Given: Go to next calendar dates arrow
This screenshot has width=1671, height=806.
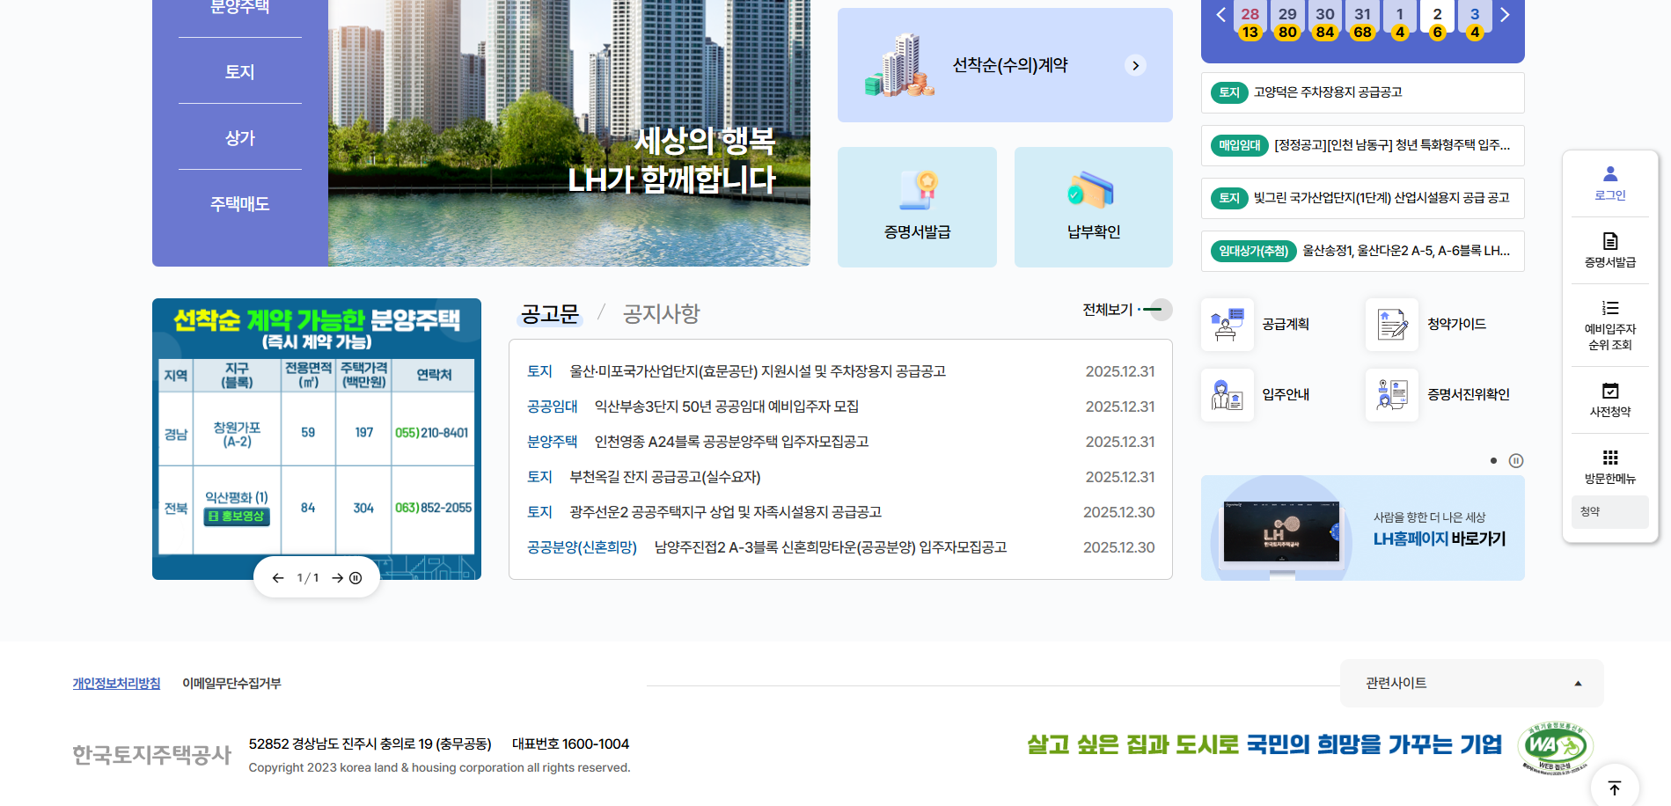Looking at the screenshot, I should [x=1505, y=15].
